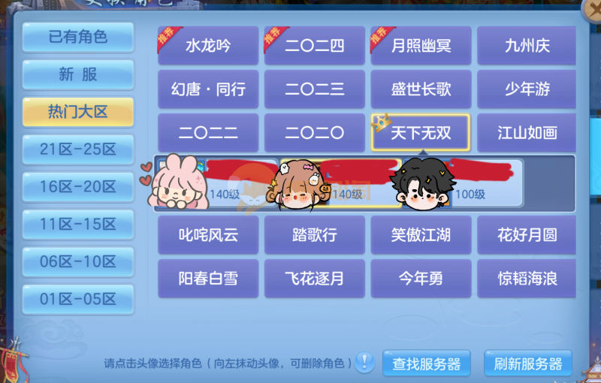Image resolution: width=601 pixels, height=383 pixels.
Task: Select the 热门大区 tab
Action: (x=78, y=112)
